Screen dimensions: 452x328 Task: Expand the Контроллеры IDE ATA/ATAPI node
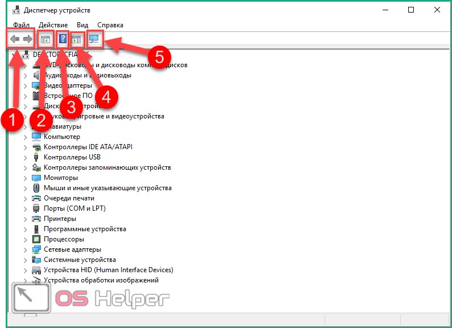click(26, 147)
